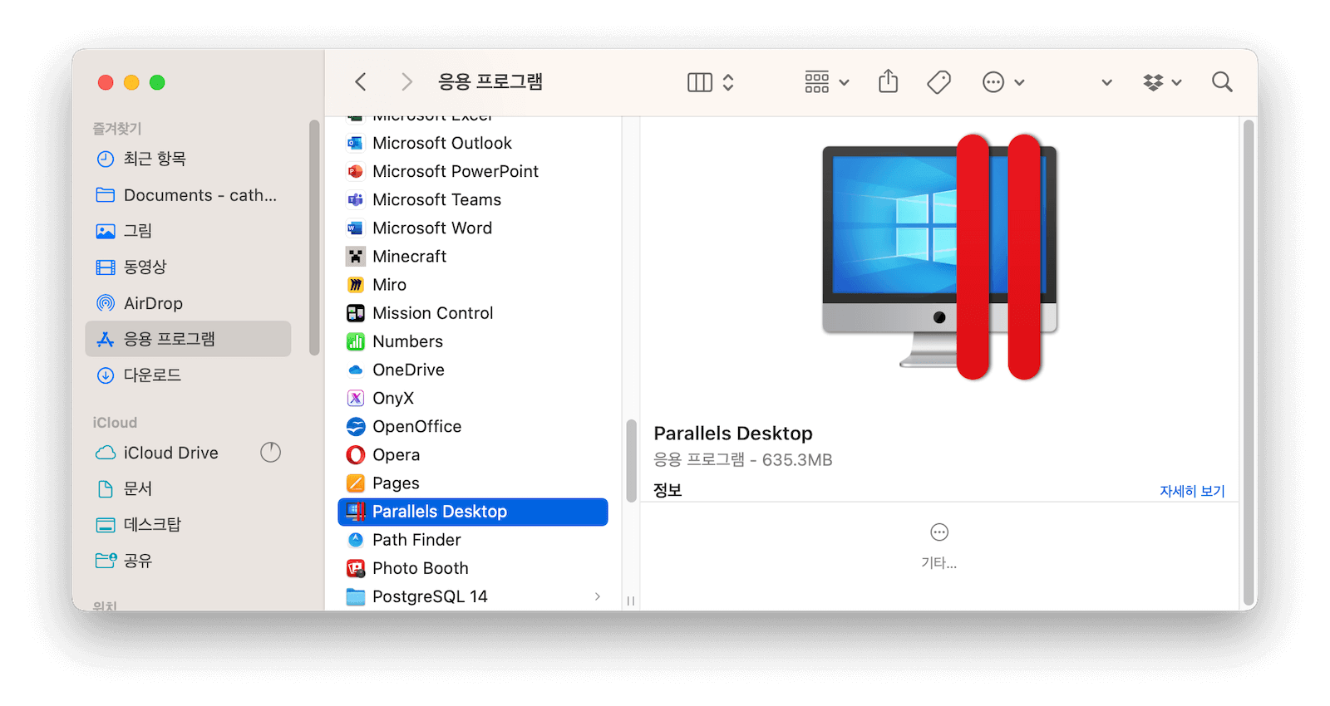
Task: Click the 기타... more actions button
Action: [938, 546]
